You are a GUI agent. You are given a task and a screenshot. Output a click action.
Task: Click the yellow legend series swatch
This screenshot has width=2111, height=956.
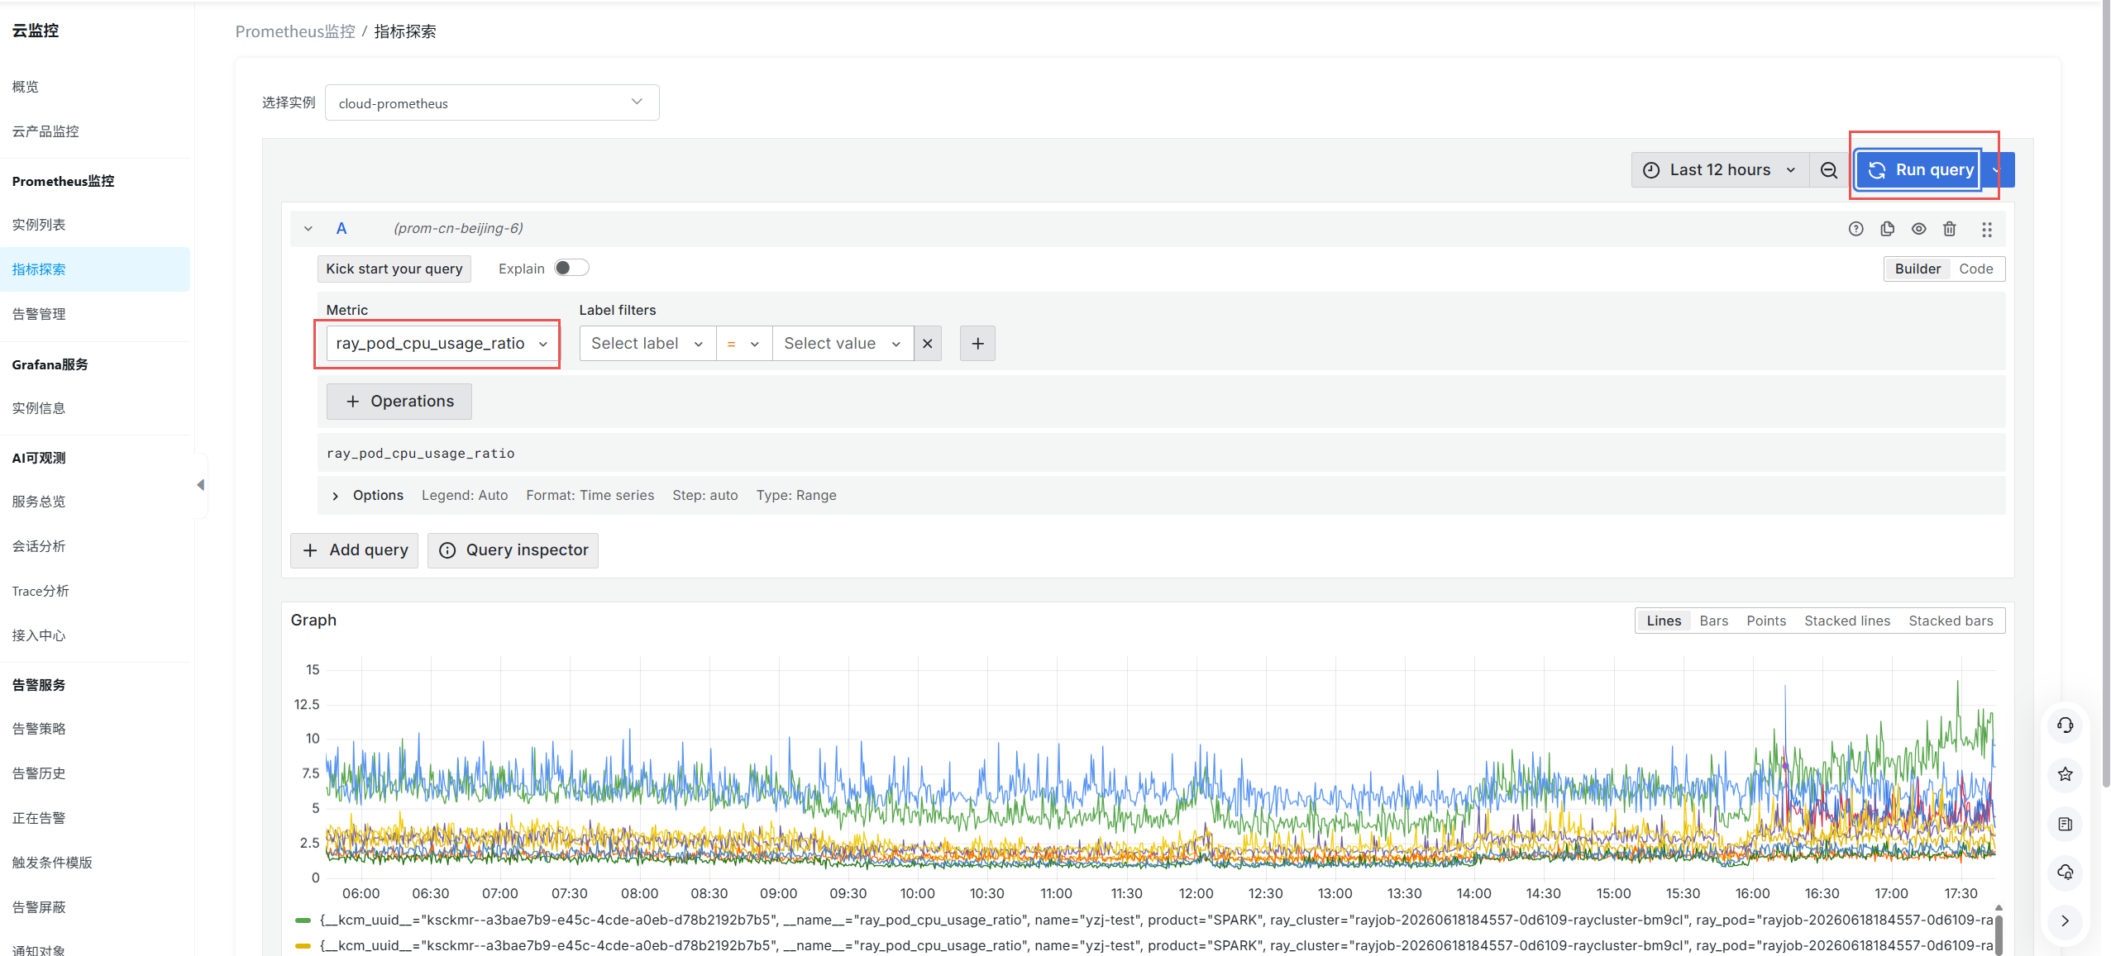coord(303,946)
